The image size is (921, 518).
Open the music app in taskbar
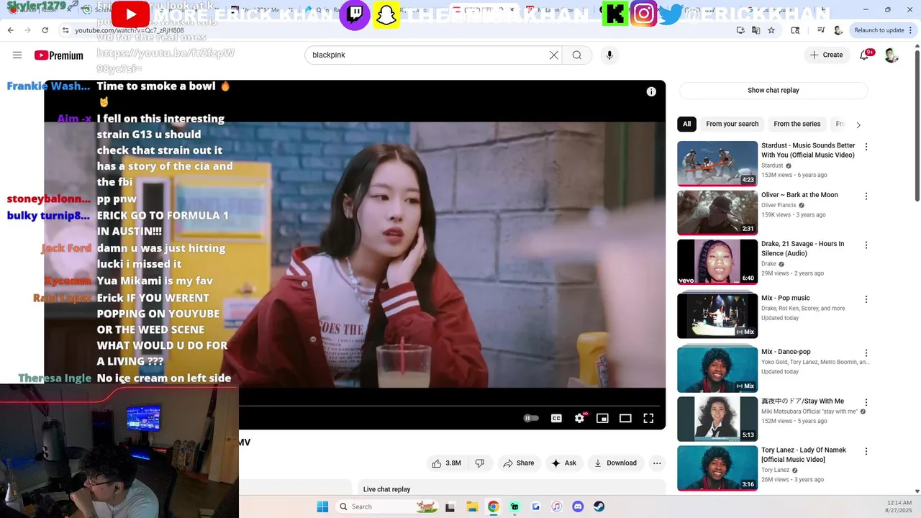coord(556,506)
